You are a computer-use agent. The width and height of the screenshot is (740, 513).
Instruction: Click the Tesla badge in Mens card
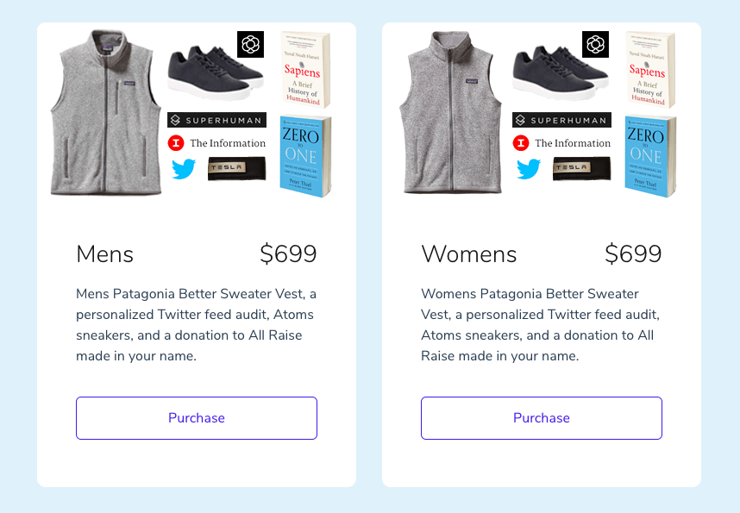236,168
